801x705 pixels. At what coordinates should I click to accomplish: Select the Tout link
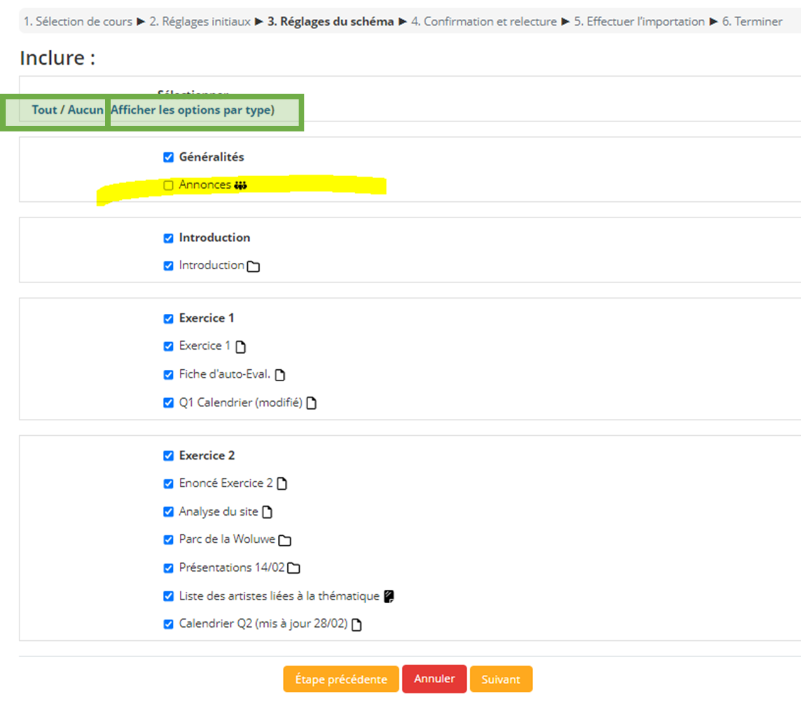pyautogui.click(x=44, y=110)
